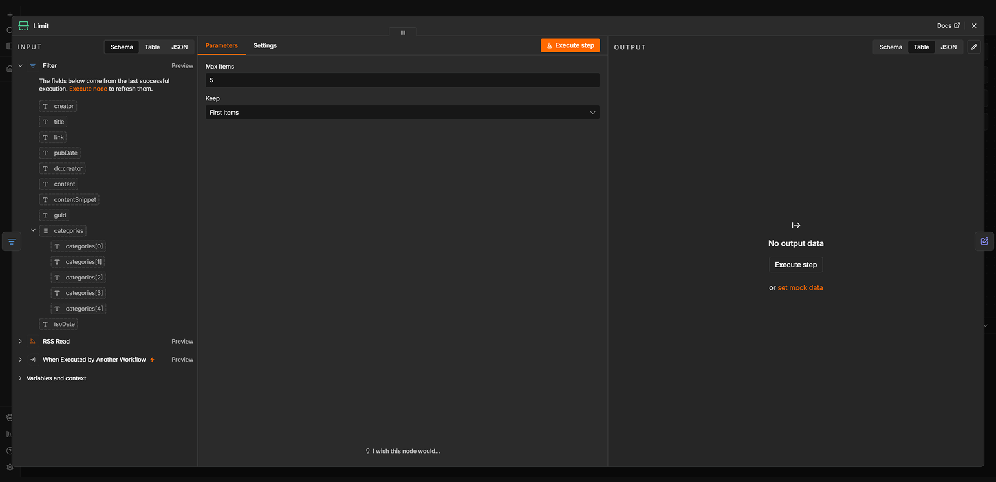Click the drag handle at top center
The width and height of the screenshot is (996, 482).
click(x=402, y=32)
